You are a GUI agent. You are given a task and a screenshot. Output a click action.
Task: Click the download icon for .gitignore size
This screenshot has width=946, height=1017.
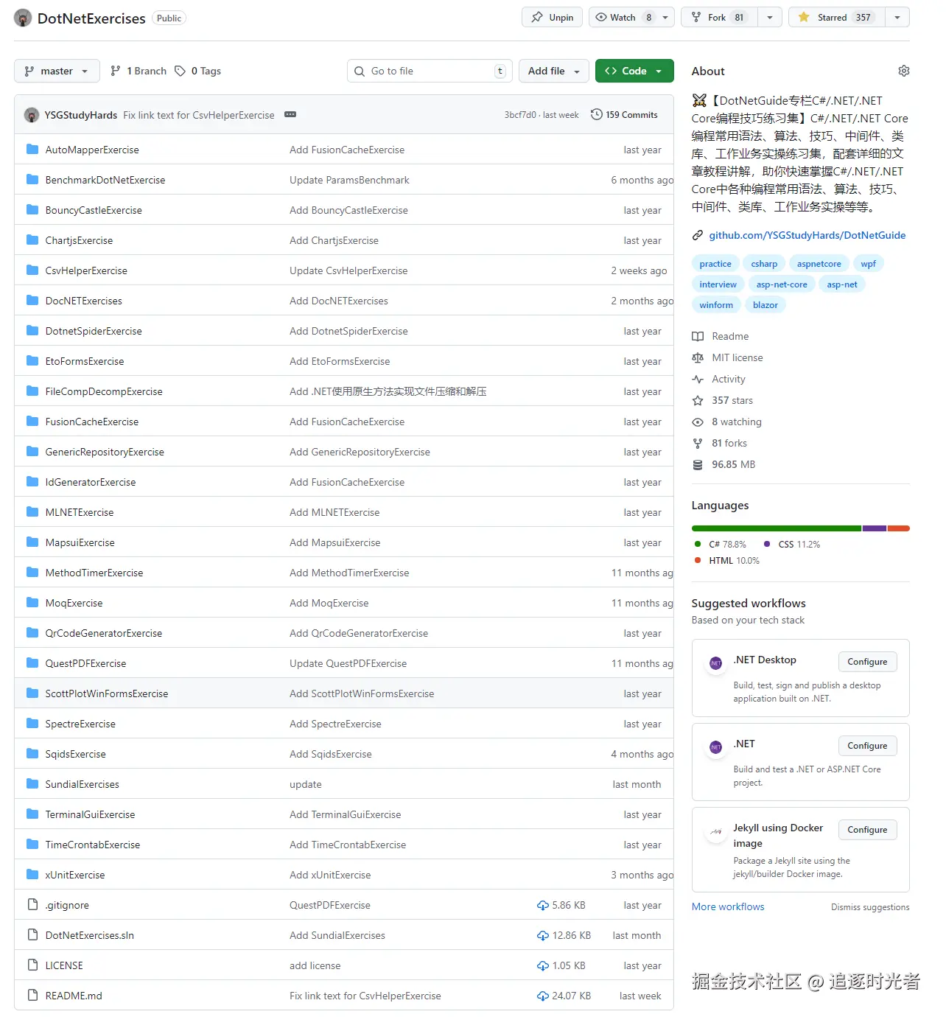543,905
